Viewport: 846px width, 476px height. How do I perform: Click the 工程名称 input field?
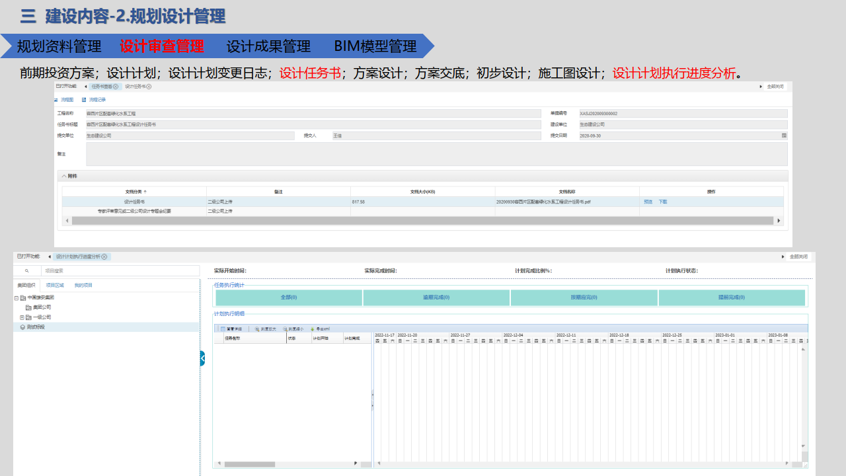pyautogui.click(x=313, y=114)
